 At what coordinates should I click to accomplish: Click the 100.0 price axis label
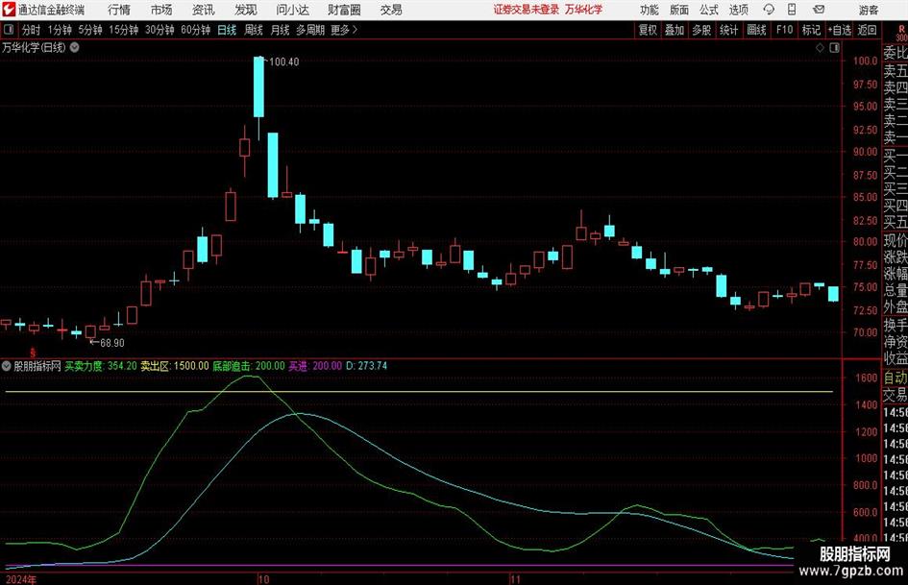point(865,61)
